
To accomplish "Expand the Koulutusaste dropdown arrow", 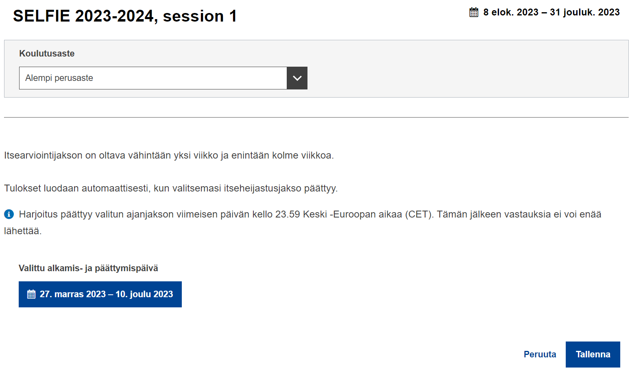I will (297, 78).
